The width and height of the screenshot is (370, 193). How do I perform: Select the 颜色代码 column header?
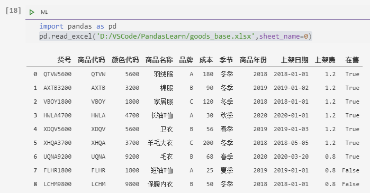(125, 60)
